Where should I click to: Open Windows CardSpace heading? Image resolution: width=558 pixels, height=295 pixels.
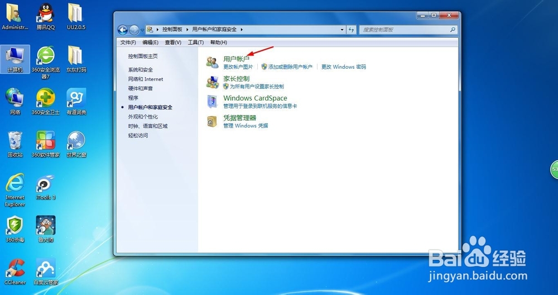pyautogui.click(x=255, y=98)
